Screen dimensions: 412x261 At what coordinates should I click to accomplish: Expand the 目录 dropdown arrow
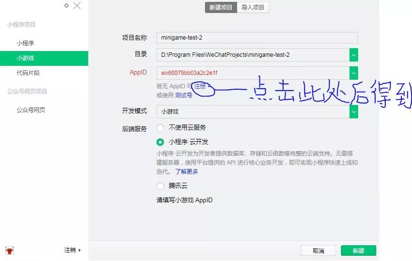(x=354, y=55)
